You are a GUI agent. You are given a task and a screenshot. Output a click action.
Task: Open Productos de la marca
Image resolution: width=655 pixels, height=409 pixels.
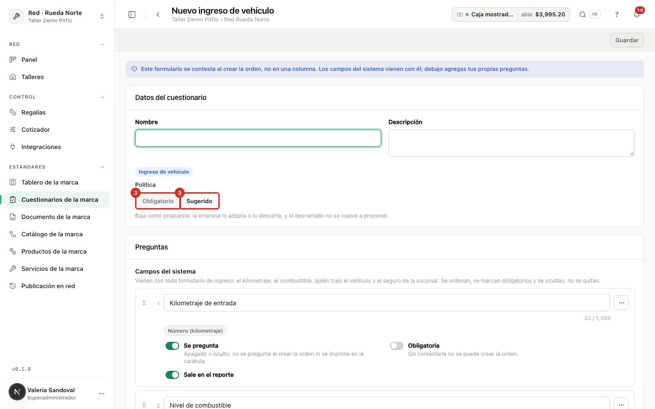[x=57, y=251]
